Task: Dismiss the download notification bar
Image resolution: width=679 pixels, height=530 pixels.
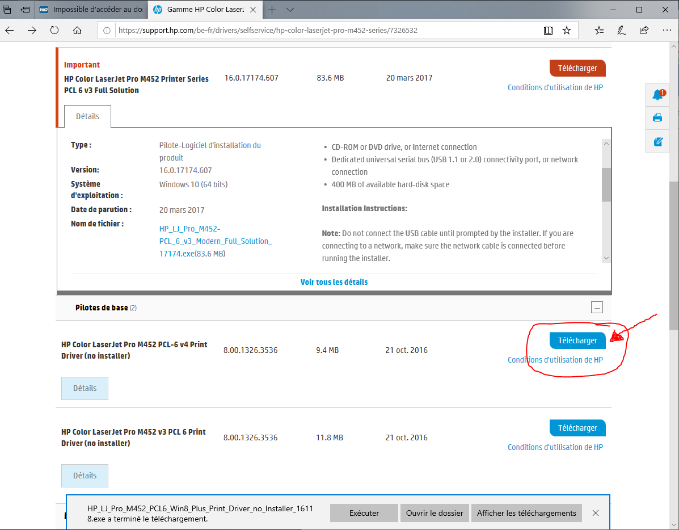Action: pyautogui.click(x=596, y=513)
